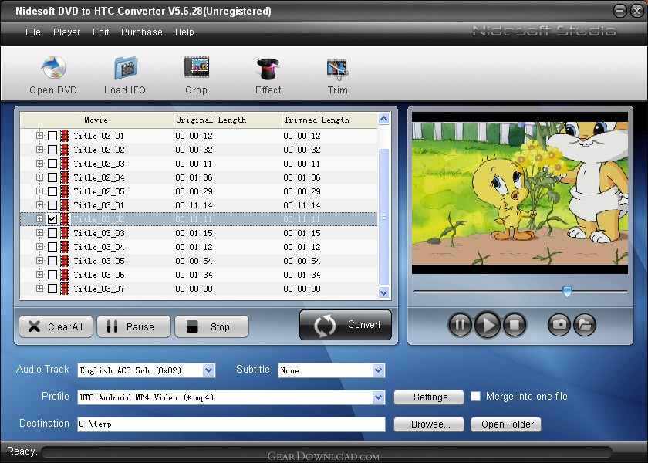Viewport: 648px width, 463px height.
Task: Click film icon of Title_02_04
Action: tap(65, 177)
